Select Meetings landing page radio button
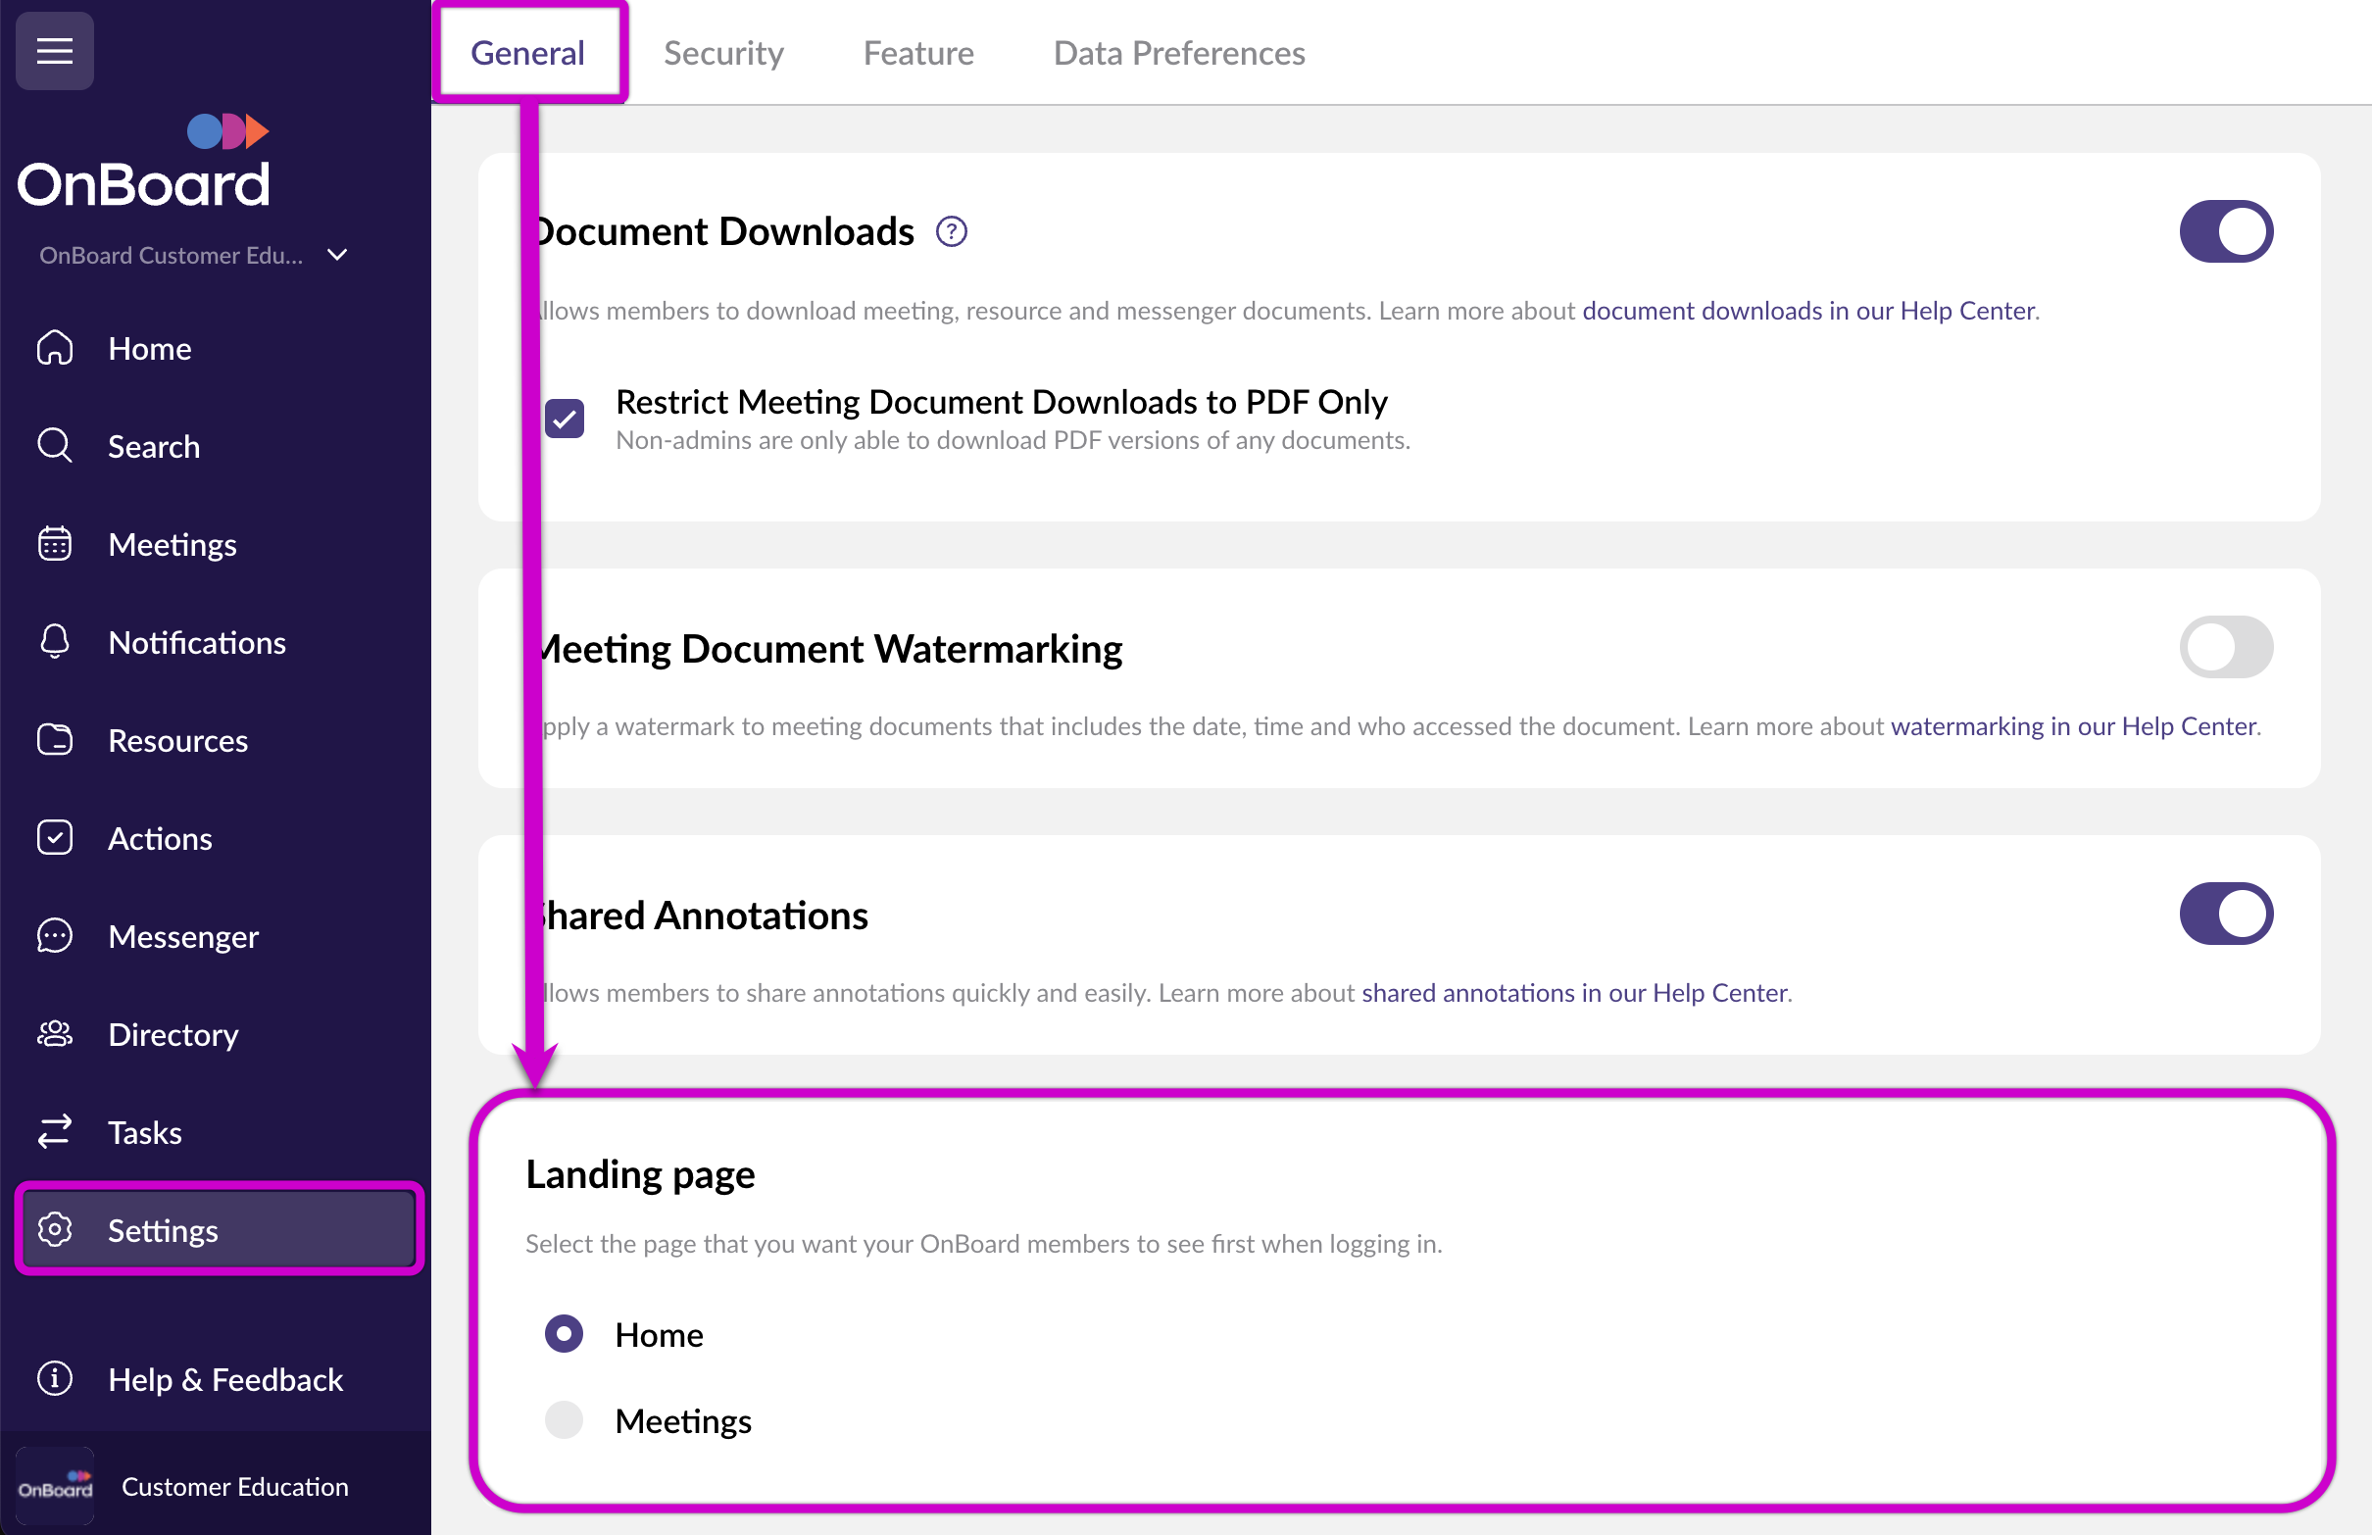This screenshot has height=1535, width=2372. tap(565, 1419)
